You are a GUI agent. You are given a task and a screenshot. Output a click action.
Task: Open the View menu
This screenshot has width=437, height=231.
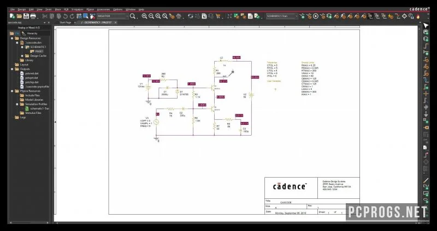[x=39, y=9]
